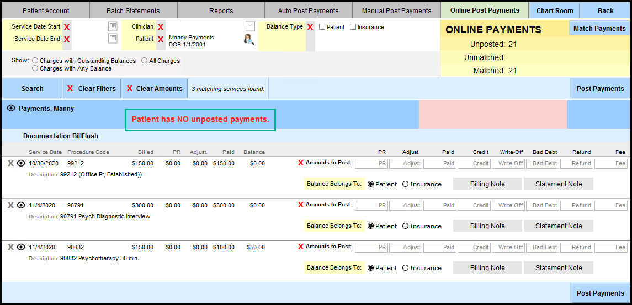The width and height of the screenshot is (632, 305).
Task: Remove the 90832 service row with gray X
Action: pos(10,247)
